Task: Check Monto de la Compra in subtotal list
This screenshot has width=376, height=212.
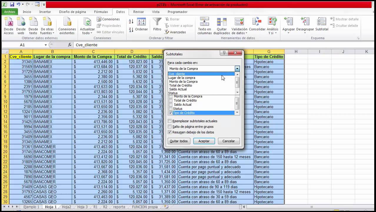Action: 171,97
